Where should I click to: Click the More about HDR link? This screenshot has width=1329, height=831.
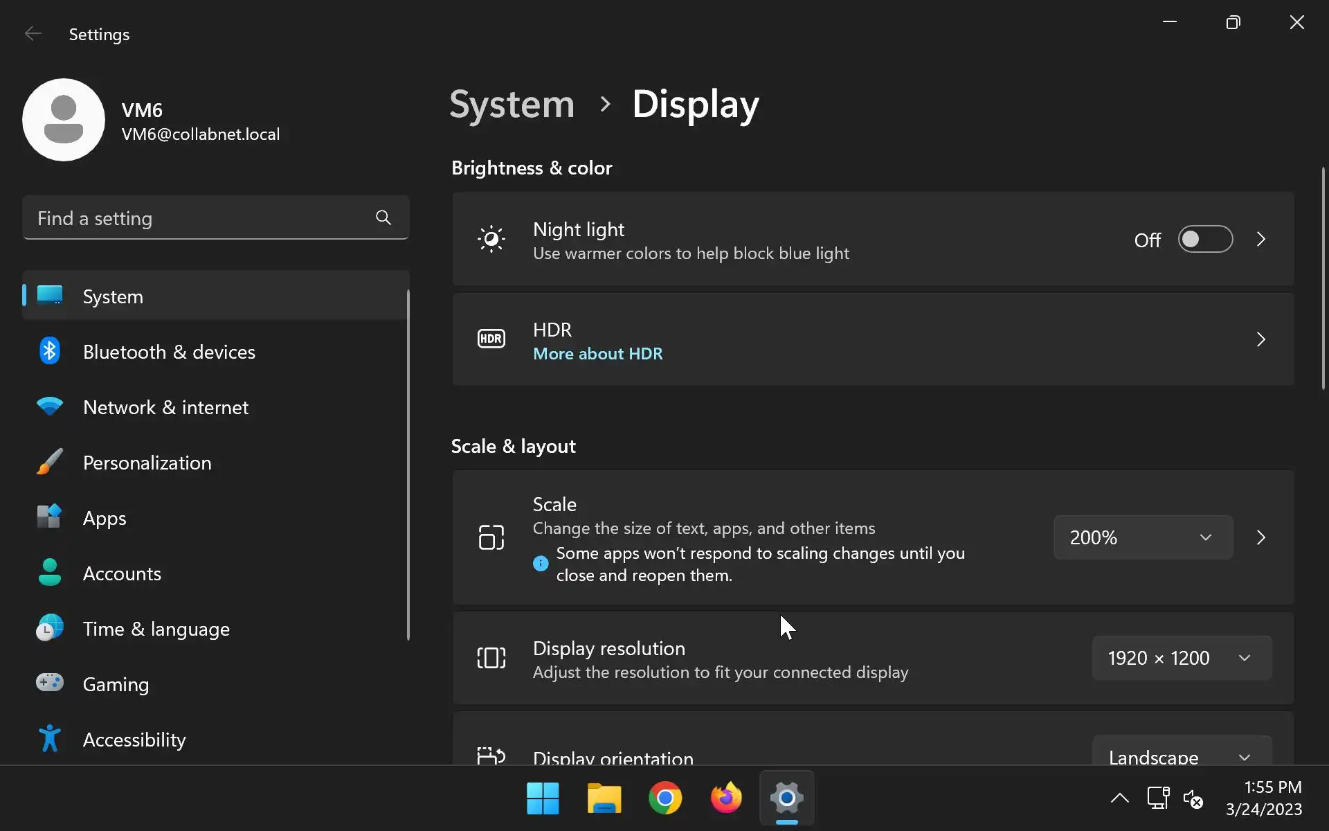pyautogui.click(x=597, y=354)
